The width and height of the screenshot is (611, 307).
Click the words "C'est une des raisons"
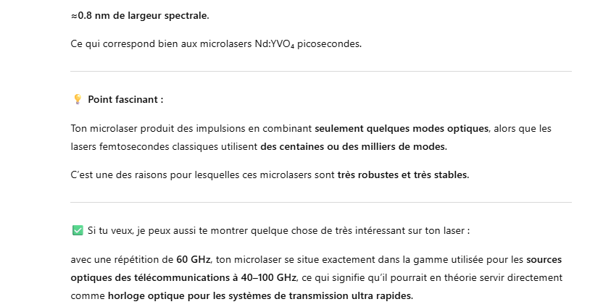click(x=116, y=174)
